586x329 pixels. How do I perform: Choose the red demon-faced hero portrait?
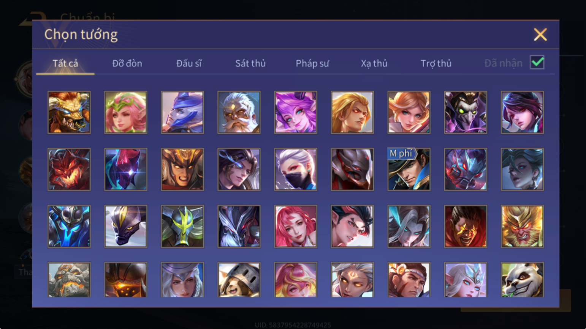pos(69,169)
